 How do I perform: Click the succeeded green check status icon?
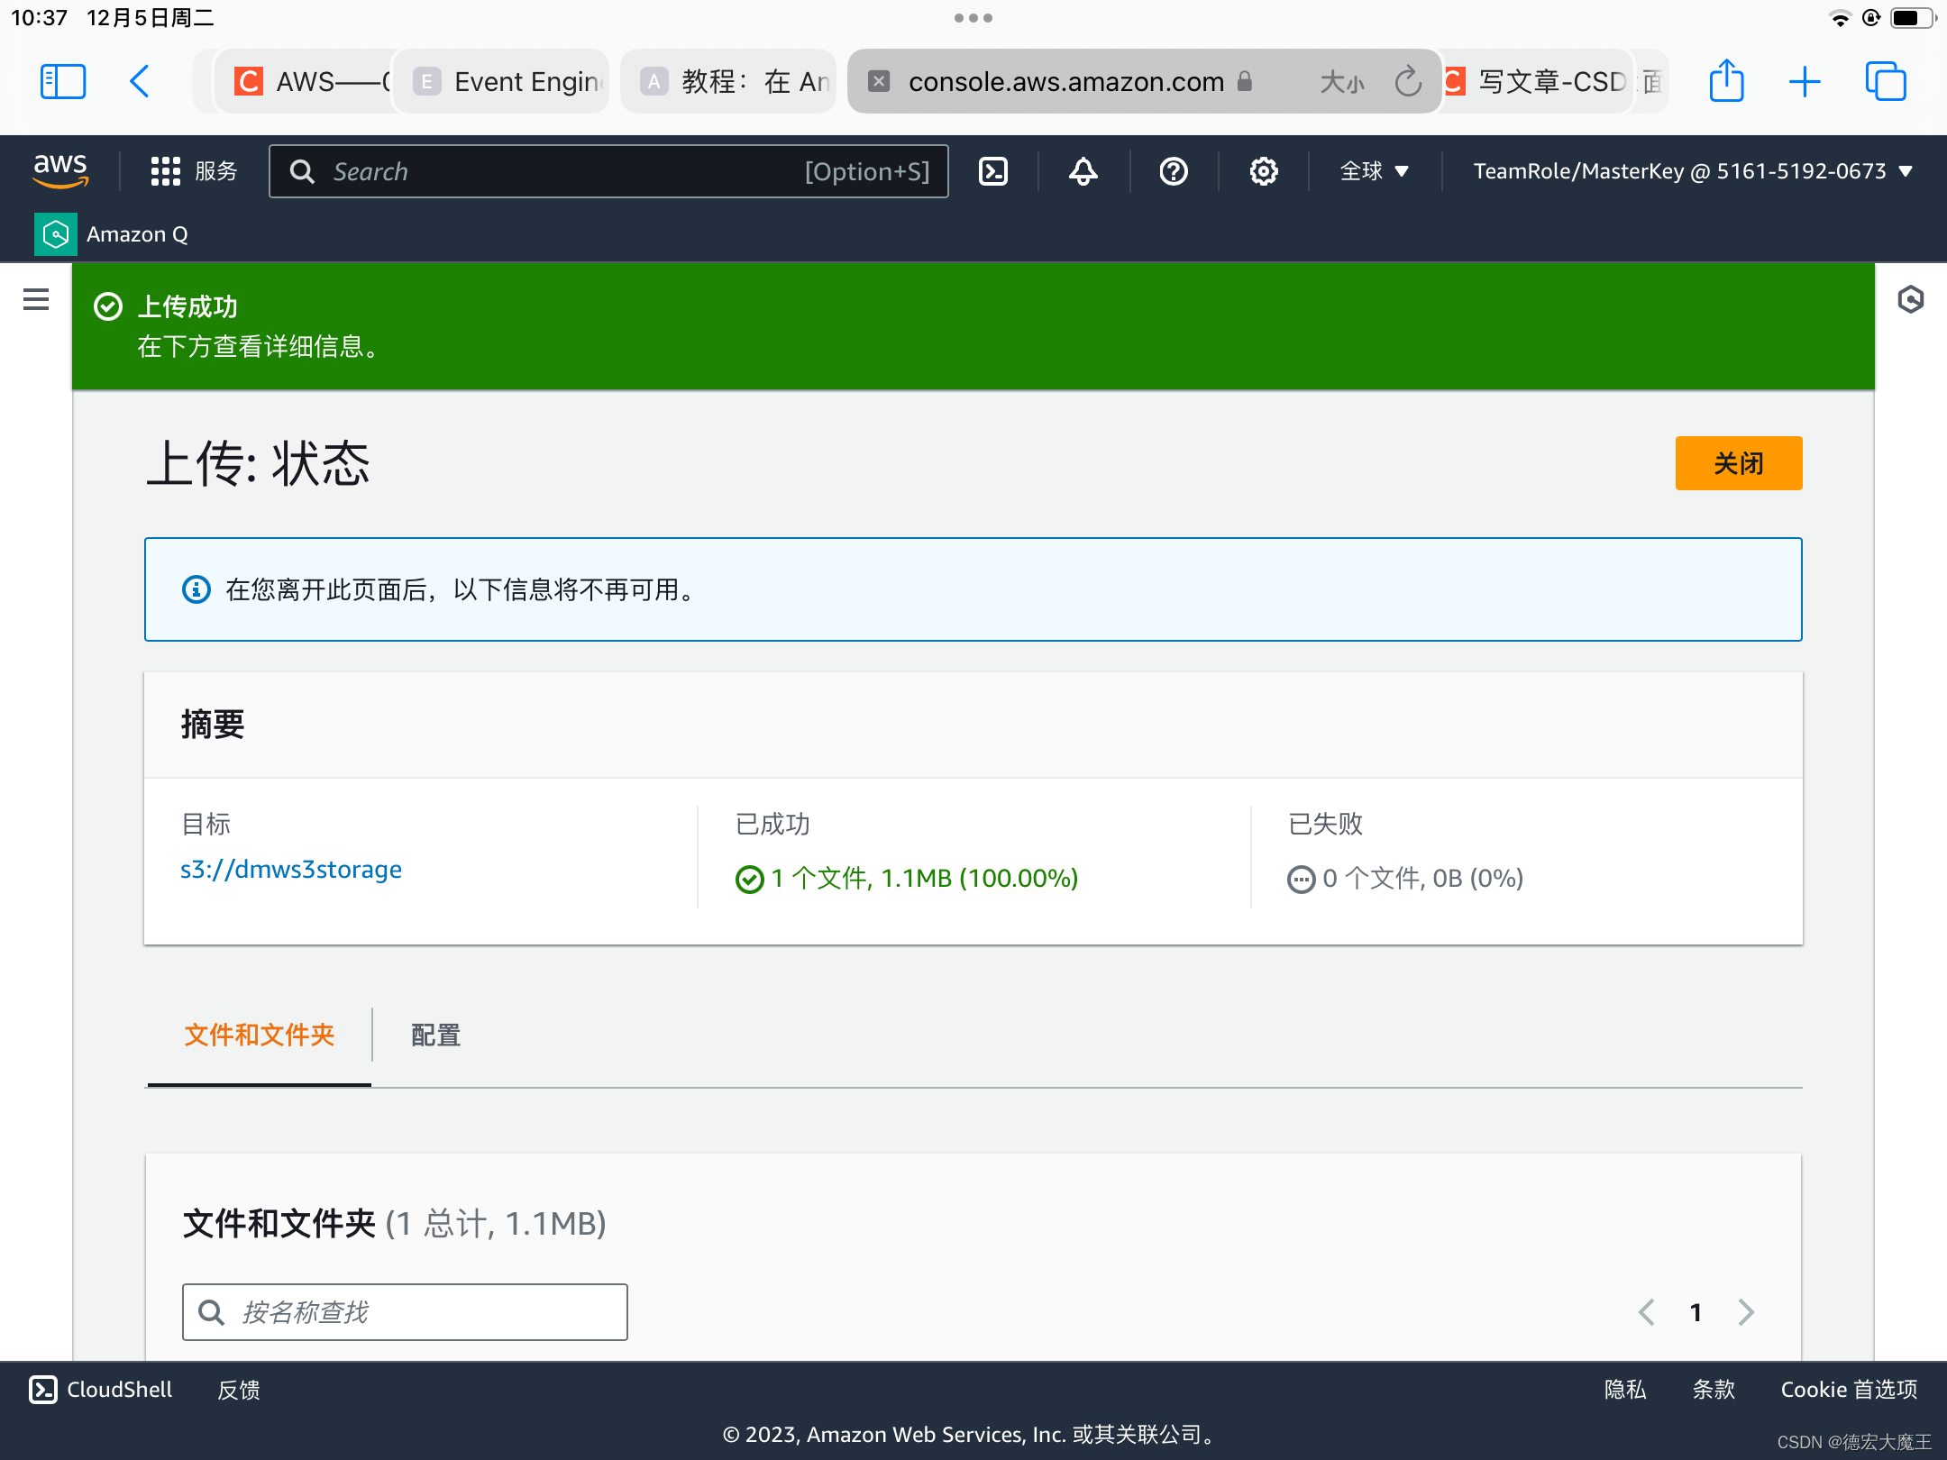tap(749, 879)
